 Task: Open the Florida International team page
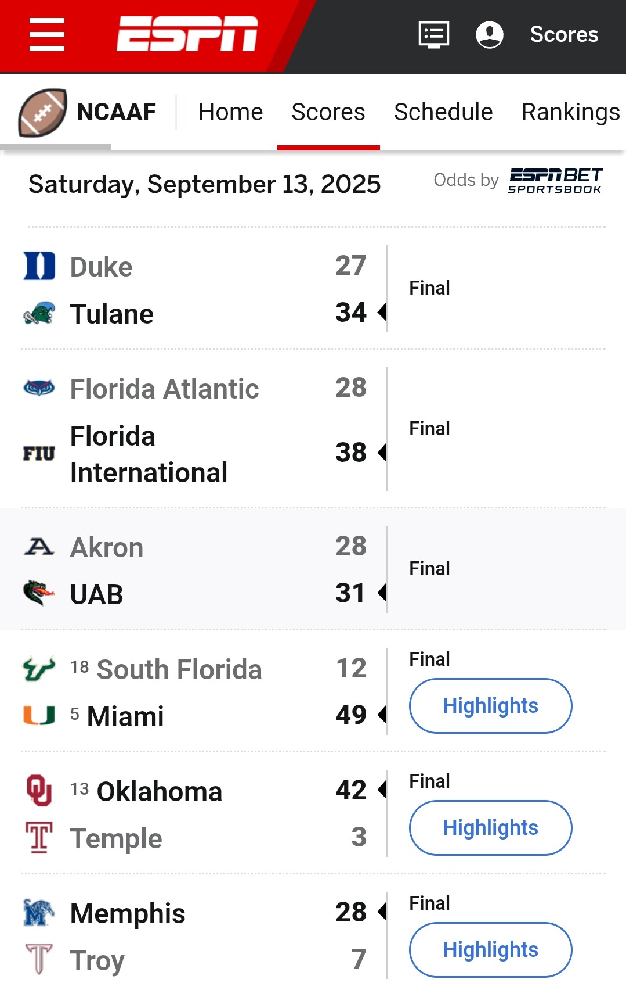pos(149,454)
